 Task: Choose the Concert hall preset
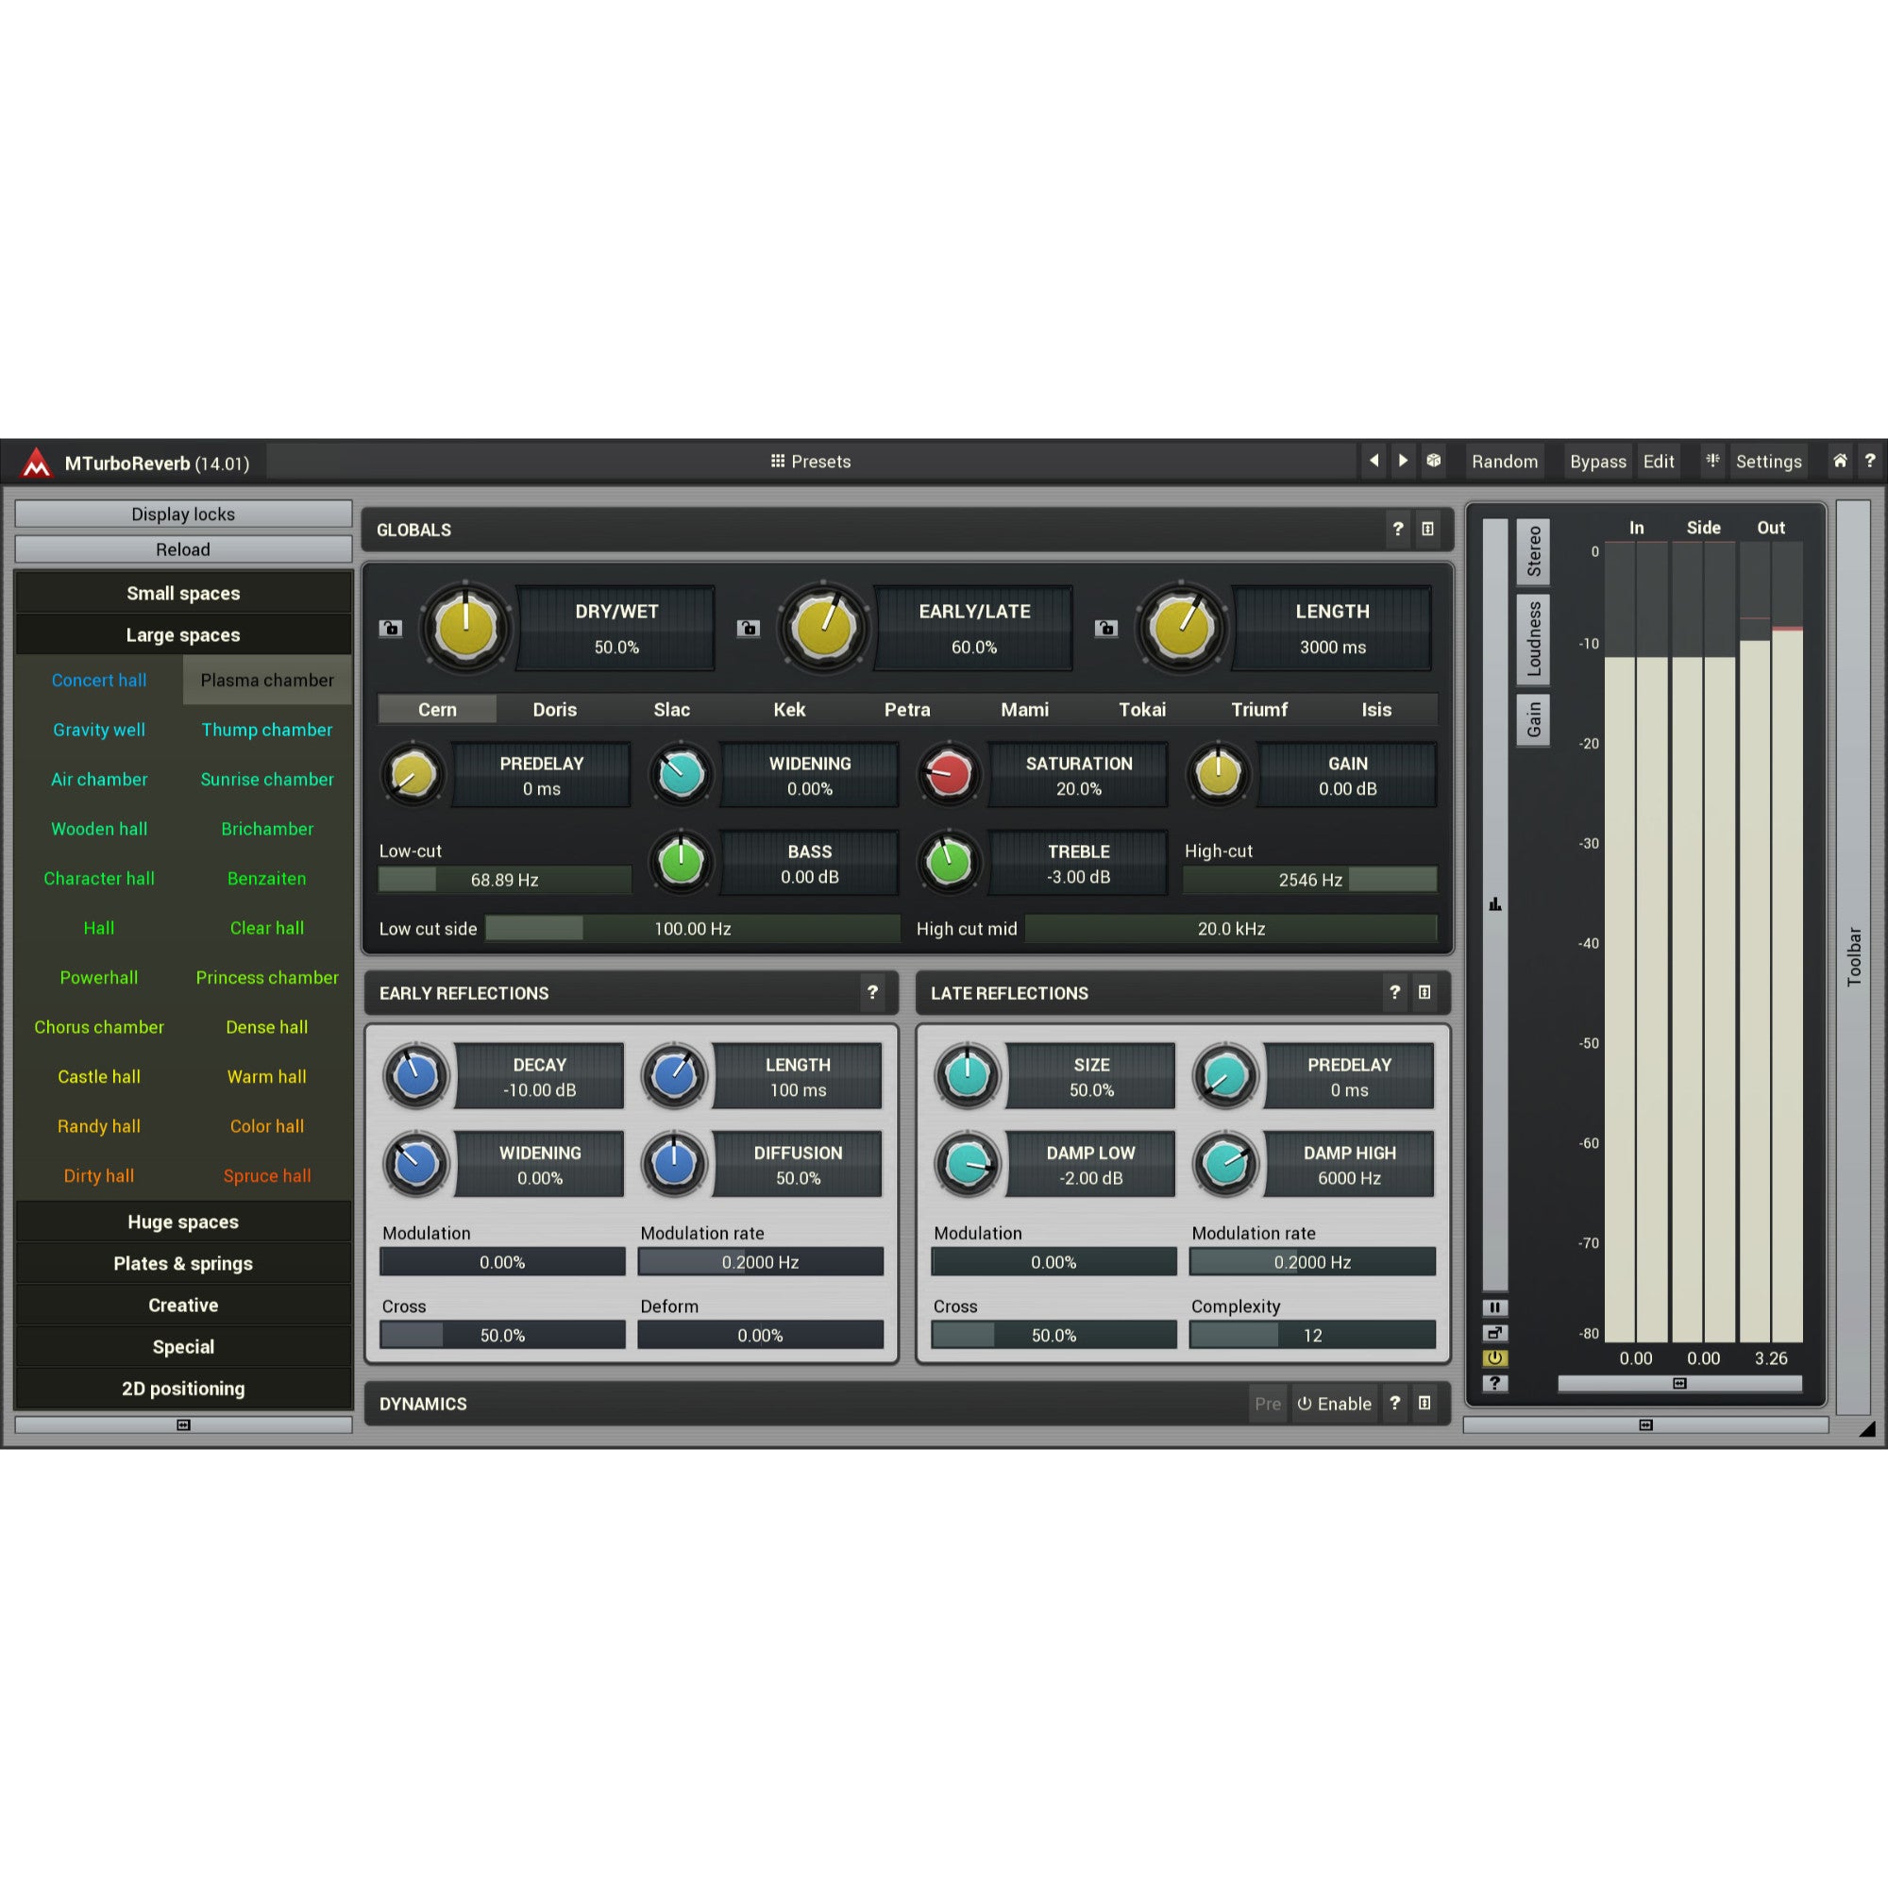[99, 680]
